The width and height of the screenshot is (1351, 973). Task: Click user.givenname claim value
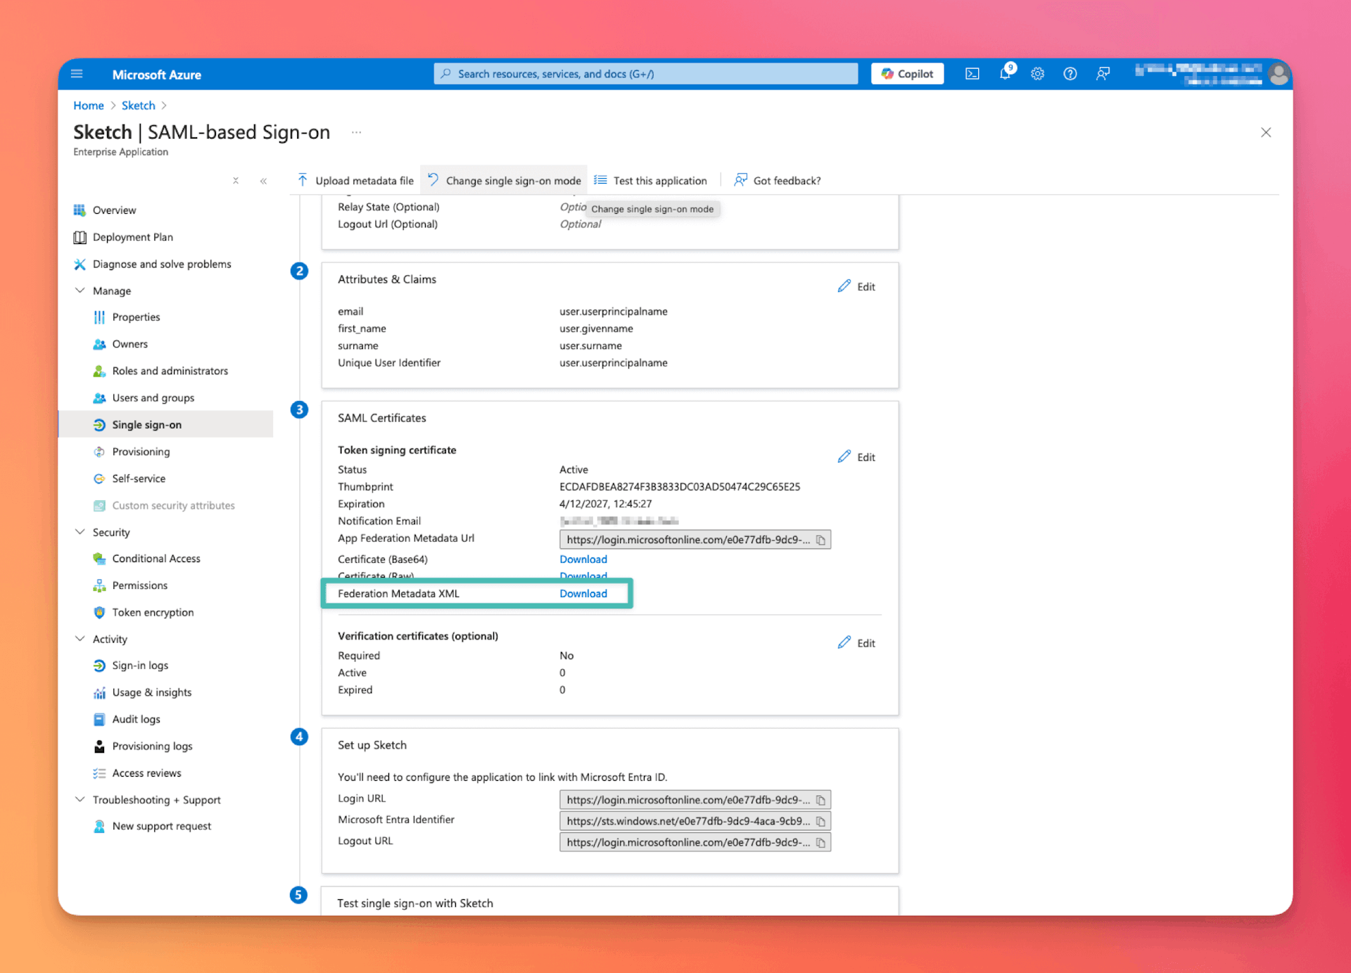(597, 329)
